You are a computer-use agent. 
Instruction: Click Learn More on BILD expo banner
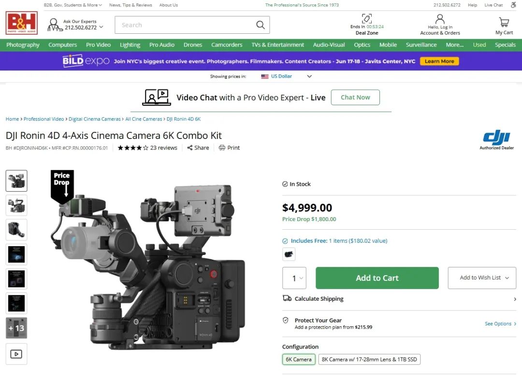(x=439, y=61)
